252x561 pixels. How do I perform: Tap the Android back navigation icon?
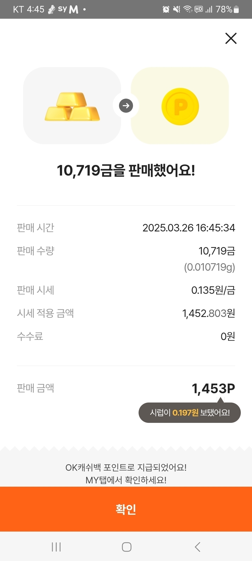[x=198, y=547]
